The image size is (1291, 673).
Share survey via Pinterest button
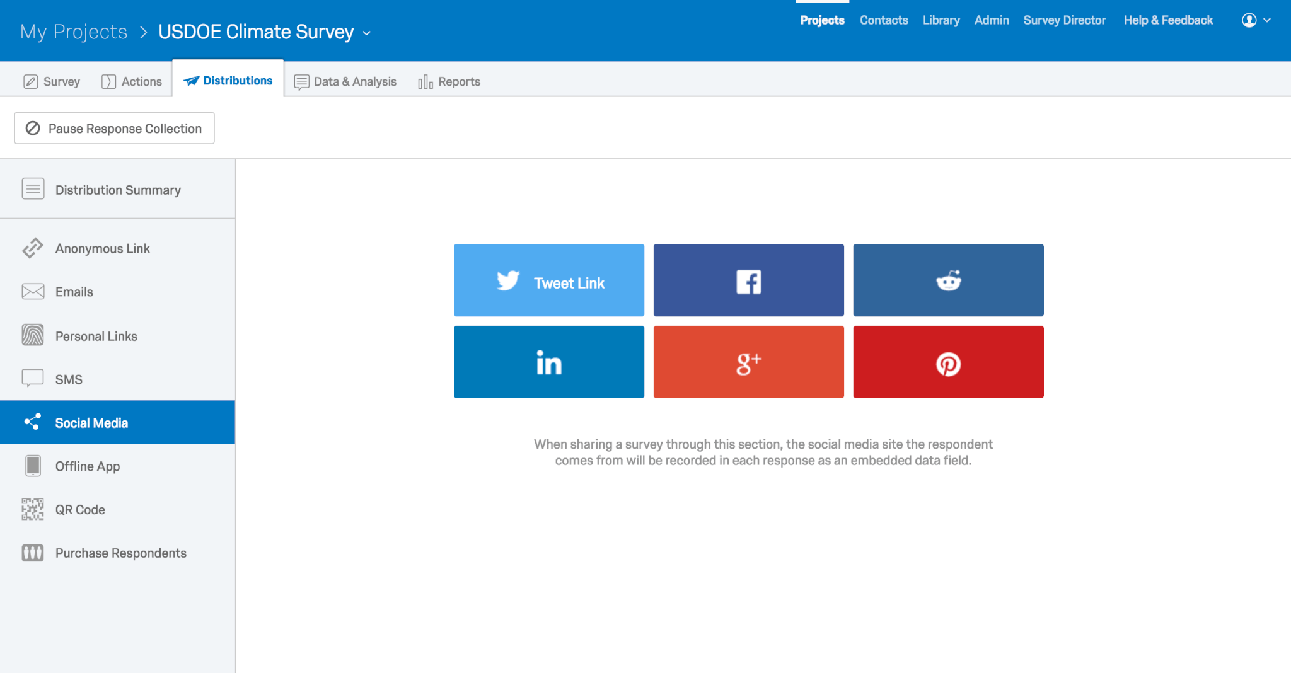[x=948, y=362]
